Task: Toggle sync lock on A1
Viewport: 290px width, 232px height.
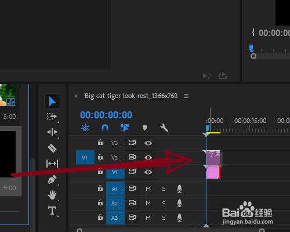Action: pos(133,188)
